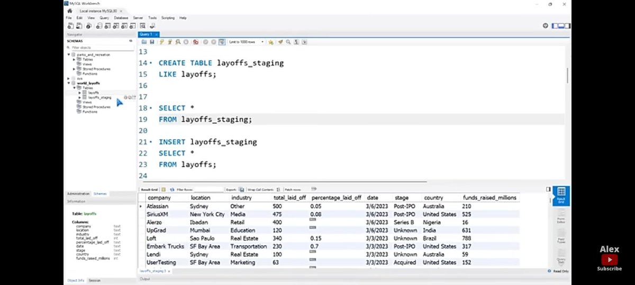
Task: Expand Stored Procedures under parks_and_recreation
Action: point(74,69)
